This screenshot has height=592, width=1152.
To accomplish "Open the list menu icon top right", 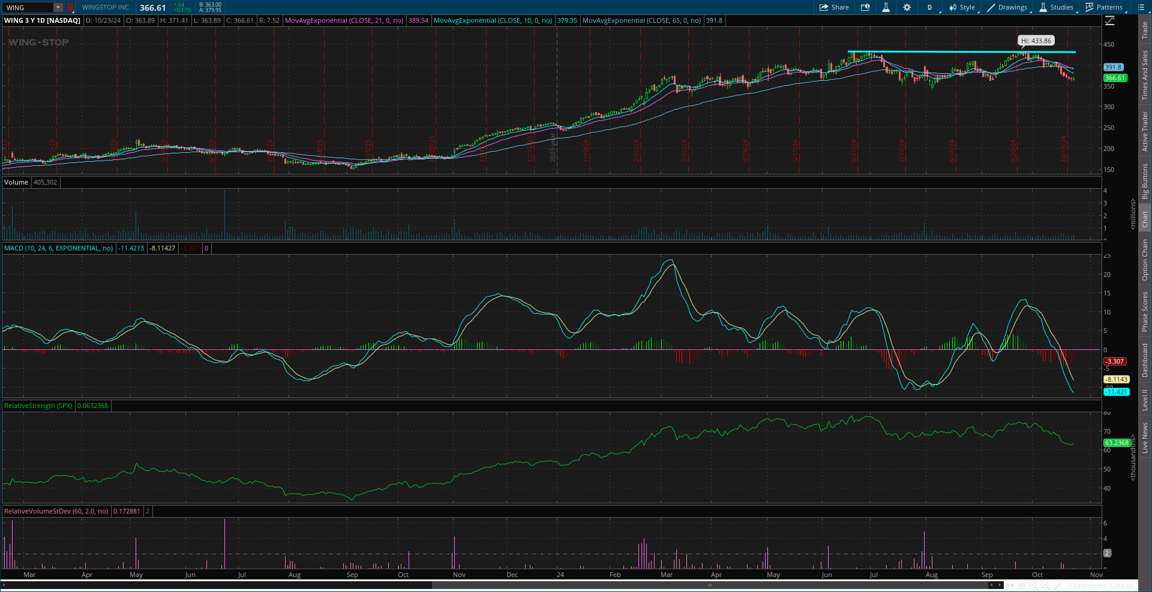I will (1141, 7).
